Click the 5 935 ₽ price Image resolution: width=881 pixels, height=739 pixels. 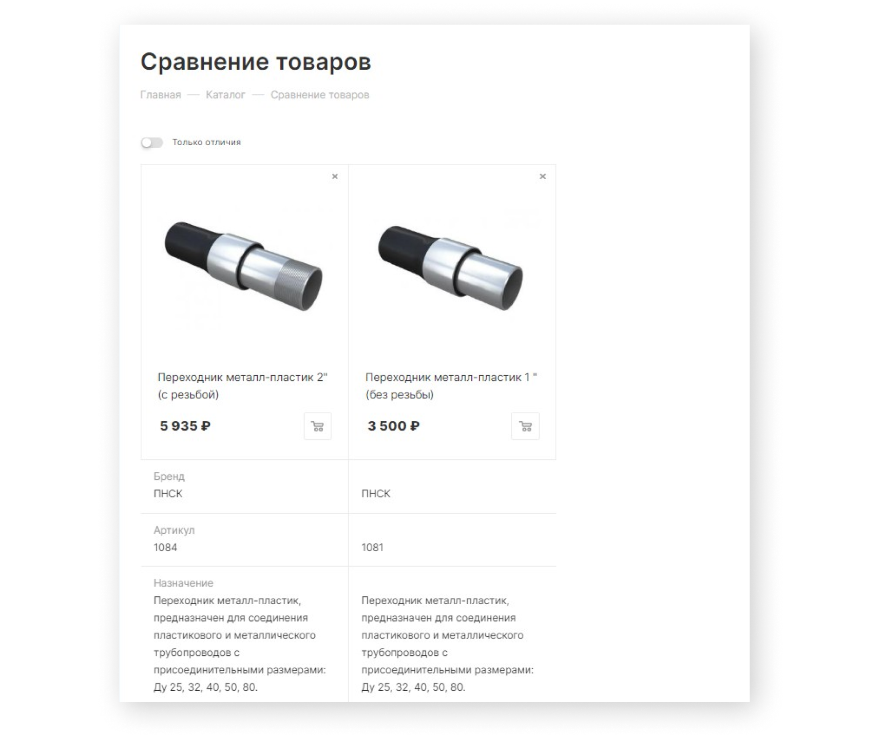tap(185, 426)
